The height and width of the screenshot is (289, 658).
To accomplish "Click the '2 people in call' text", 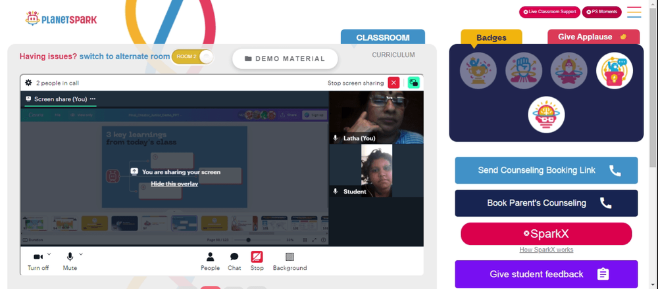I will pyautogui.click(x=57, y=83).
